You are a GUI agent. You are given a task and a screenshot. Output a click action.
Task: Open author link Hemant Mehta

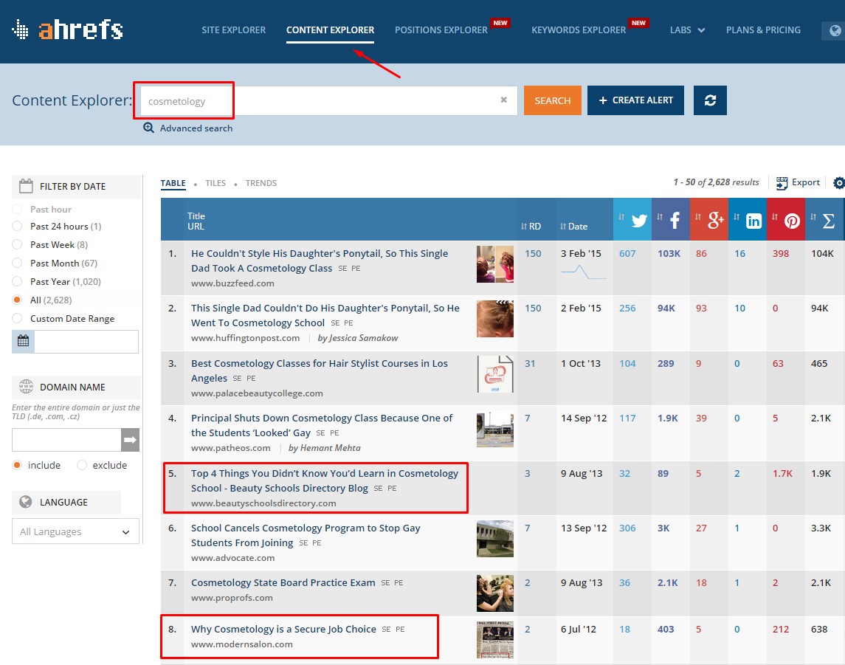325,448
